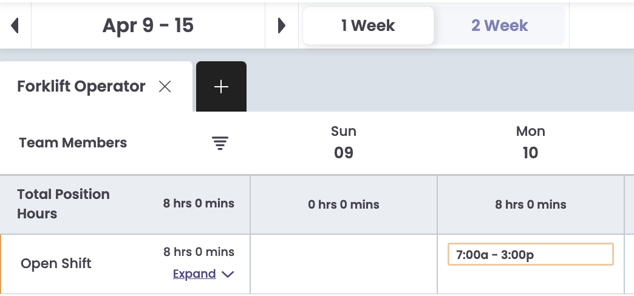Click the Team Members heading

[73, 143]
